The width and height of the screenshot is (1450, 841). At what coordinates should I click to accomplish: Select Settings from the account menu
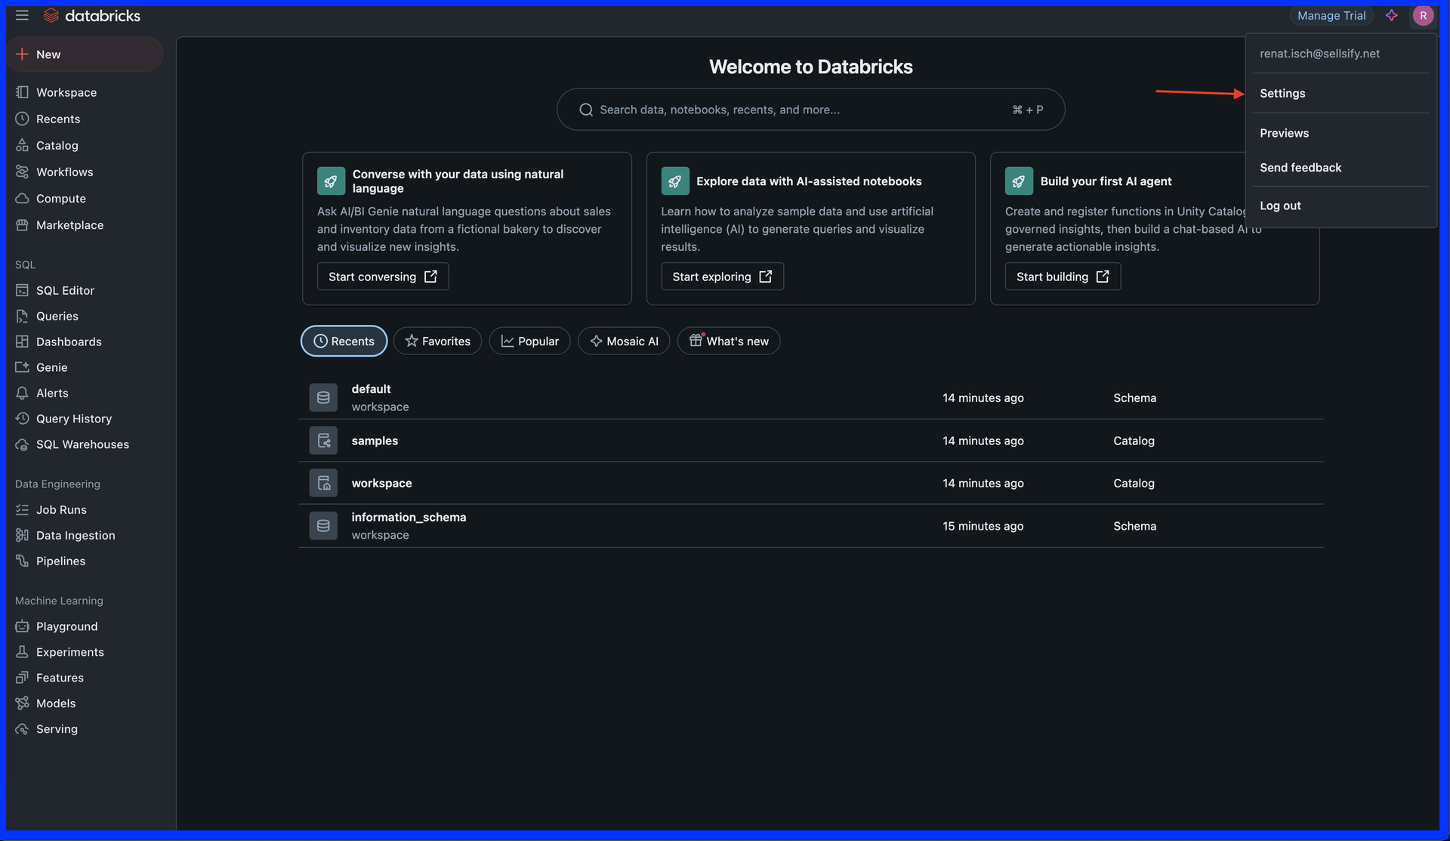[x=1282, y=93]
